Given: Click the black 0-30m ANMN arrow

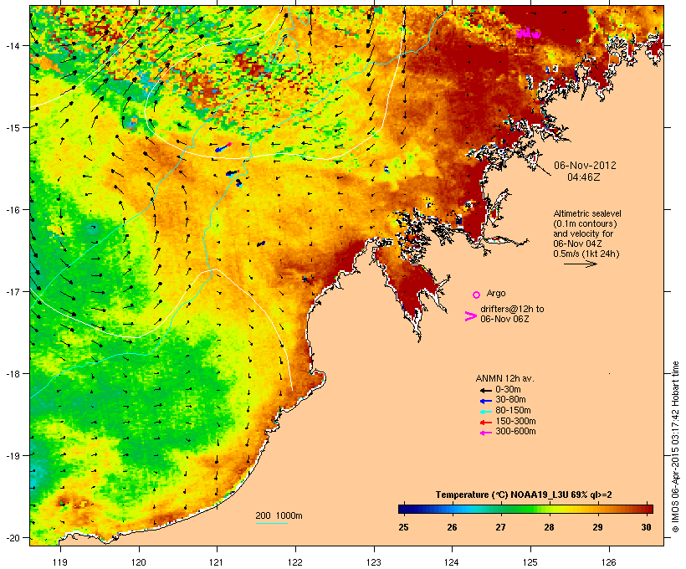Looking at the screenshot, I should 486,390.
